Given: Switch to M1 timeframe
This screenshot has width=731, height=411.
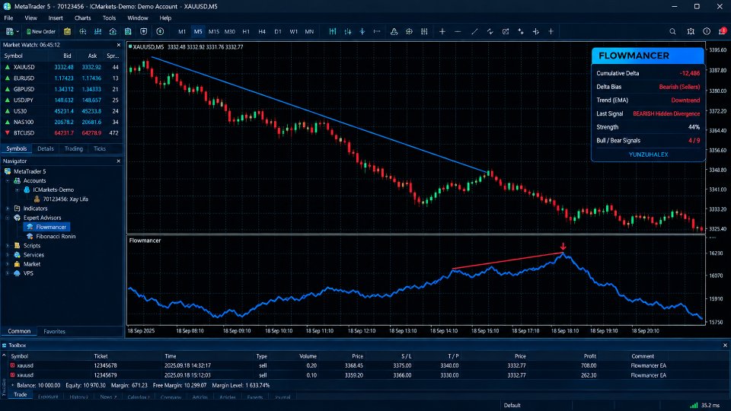Looking at the screenshot, I should tap(182, 32).
